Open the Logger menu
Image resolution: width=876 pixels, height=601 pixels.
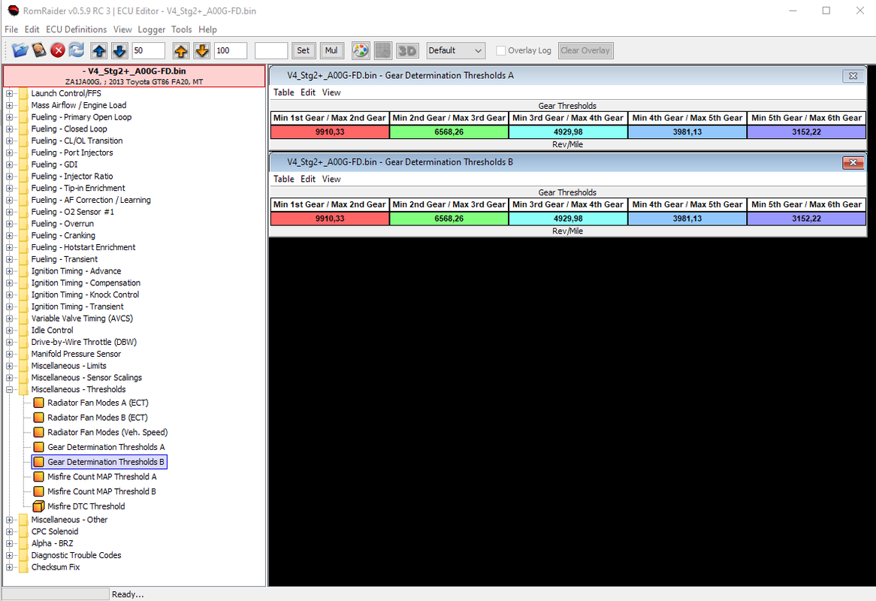152,29
